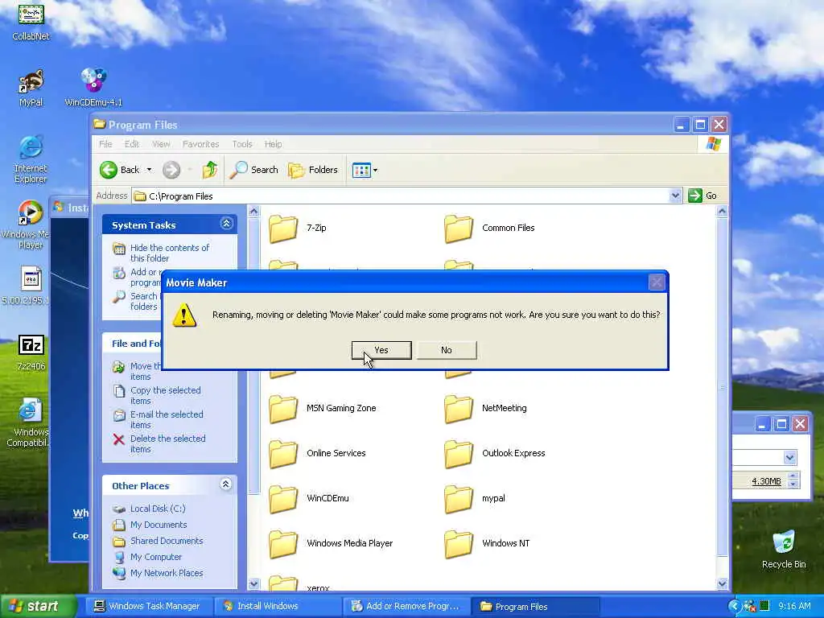The image size is (824, 618).
Task: Go Back in Program Files window
Action: [121, 170]
